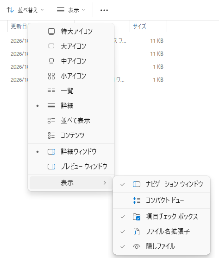Viewport: 219px width, 258px height.
Task: Sort by the 更新日 column header
Action: click(19, 26)
